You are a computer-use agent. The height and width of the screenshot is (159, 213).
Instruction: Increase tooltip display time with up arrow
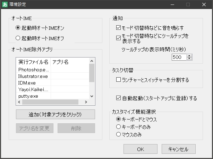tap(189, 56)
